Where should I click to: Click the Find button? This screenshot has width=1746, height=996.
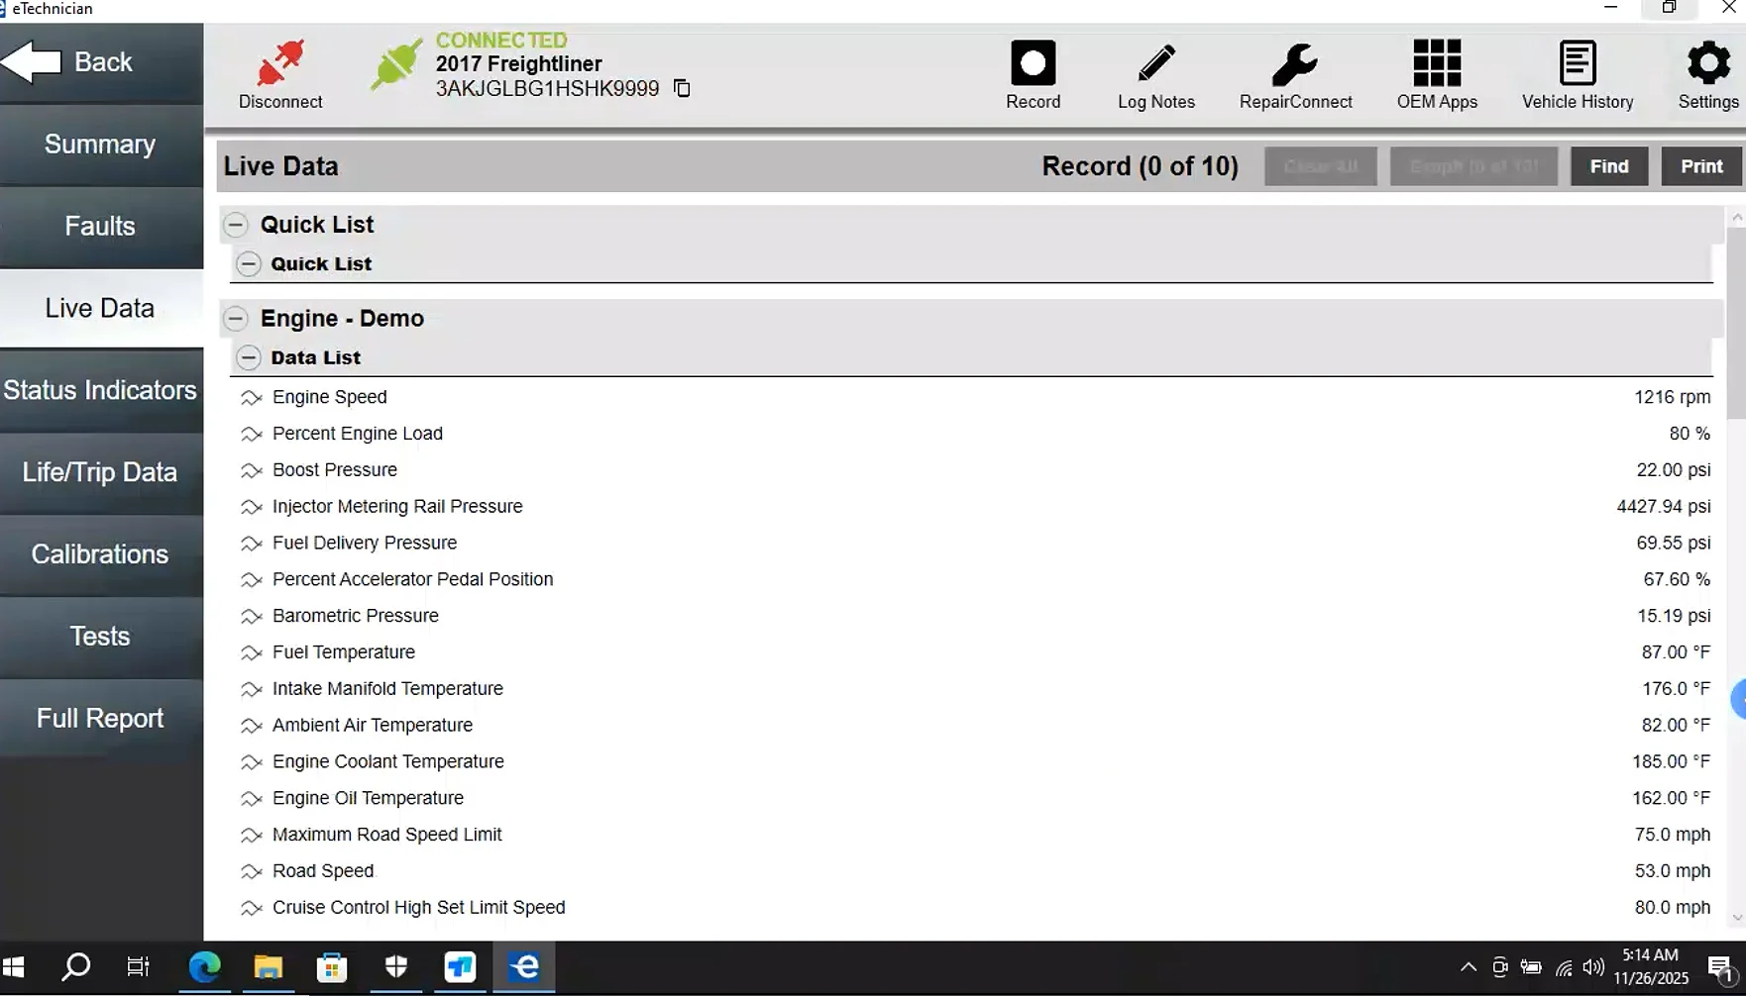tap(1609, 166)
